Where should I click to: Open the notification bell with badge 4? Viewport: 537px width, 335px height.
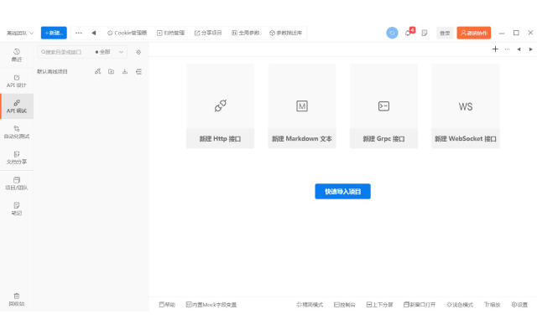[409, 32]
